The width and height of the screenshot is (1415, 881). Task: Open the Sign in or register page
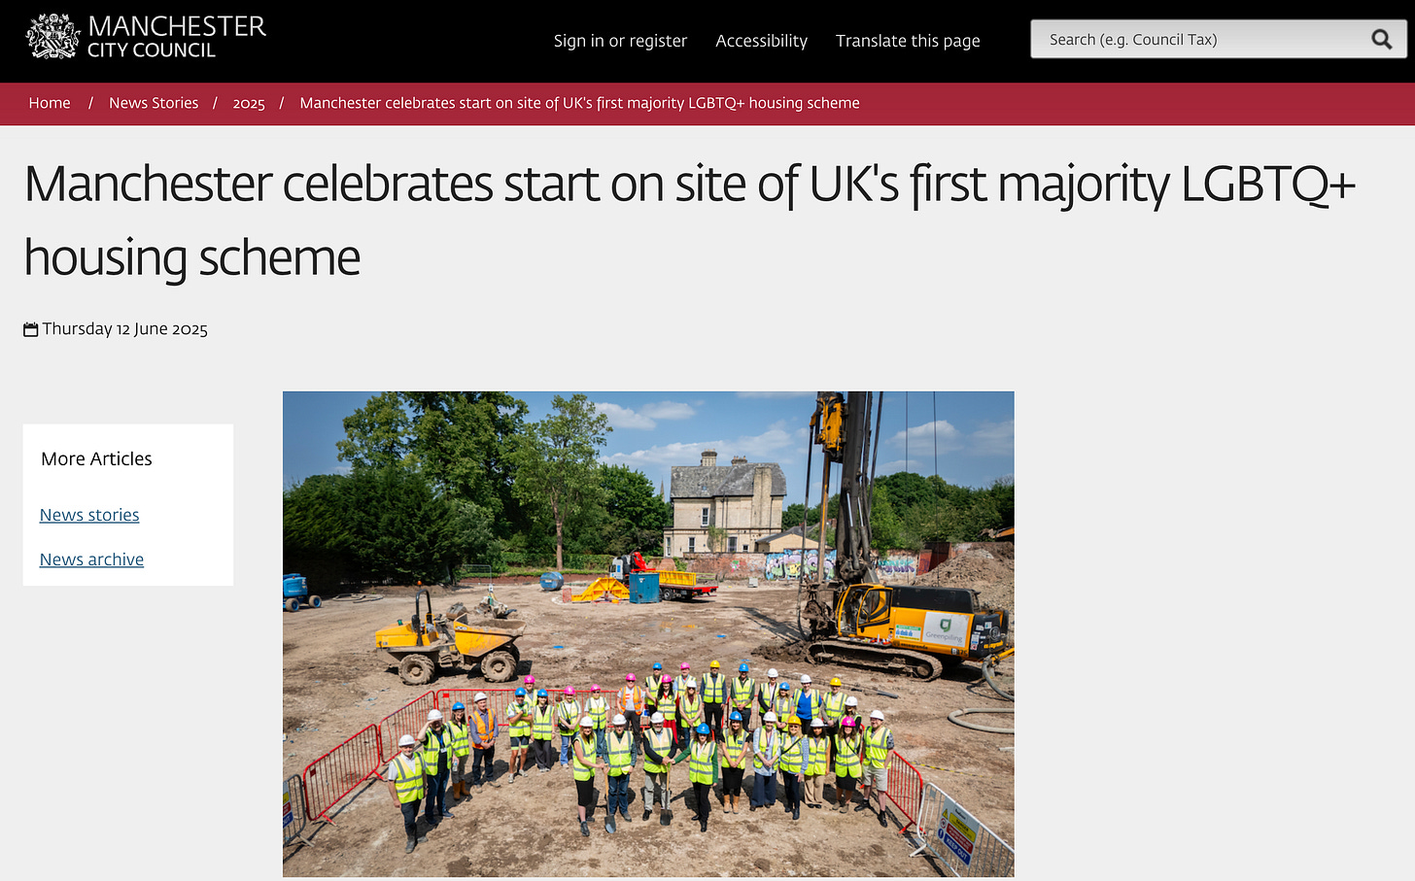[620, 41]
